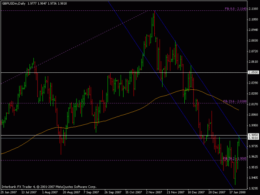Click the 2.0390 price scale value
This screenshot has height=195, width=260.
(253, 83)
